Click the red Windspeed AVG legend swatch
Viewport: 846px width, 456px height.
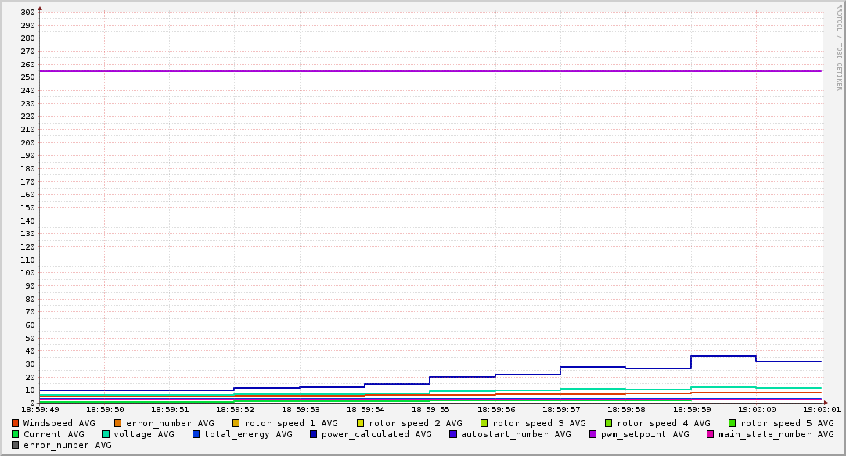pyautogui.click(x=15, y=423)
